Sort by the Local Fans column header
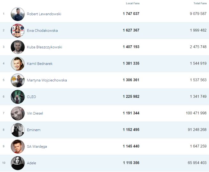This screenshot has height=172, width=209. pyautogui.click(x=132, y=4)
